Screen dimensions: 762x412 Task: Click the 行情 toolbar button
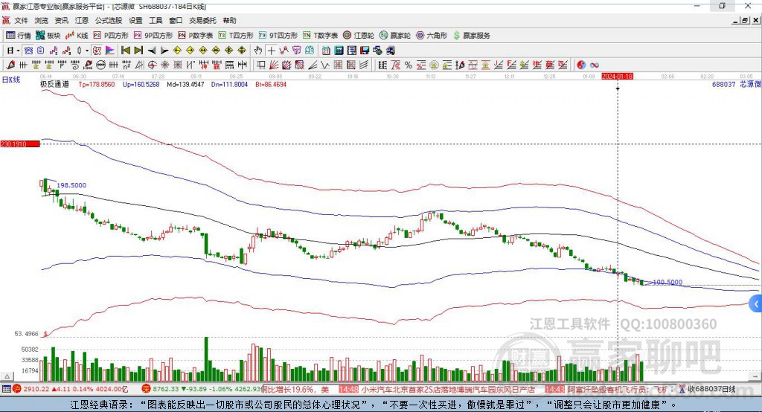click(19, 35)
